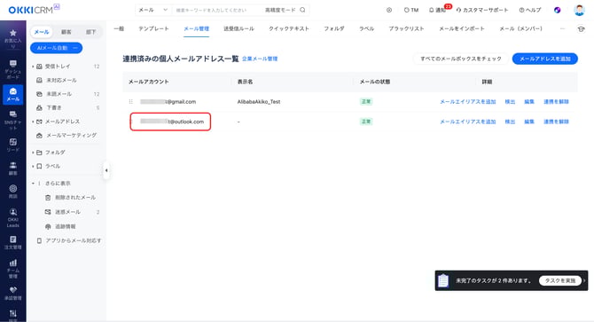
Task: Edit the outlook.com account
Action: pyautogui.click(x=529, y=122)
